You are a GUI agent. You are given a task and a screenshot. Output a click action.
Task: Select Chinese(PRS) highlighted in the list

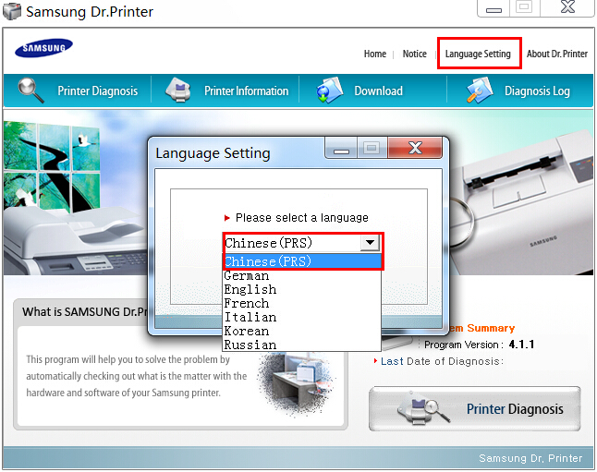pos(302,261)
